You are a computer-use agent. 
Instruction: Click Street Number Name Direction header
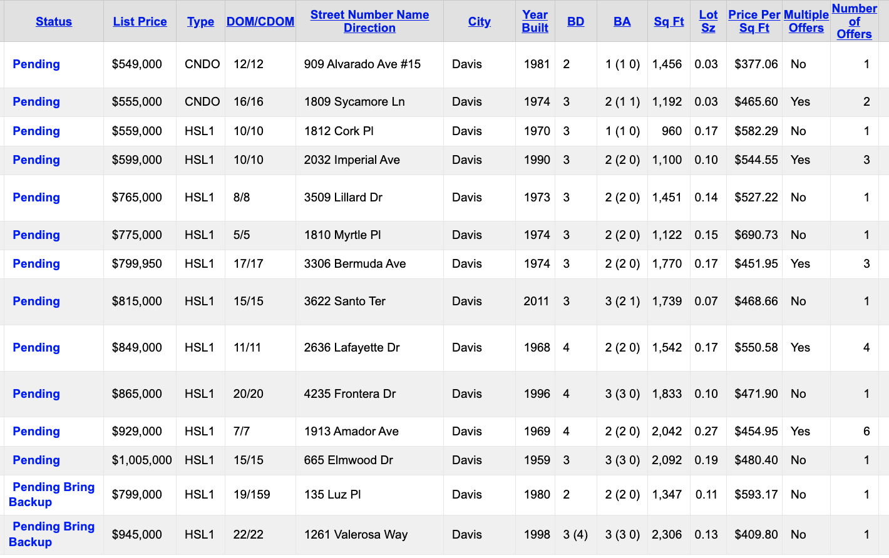[369, 21]
